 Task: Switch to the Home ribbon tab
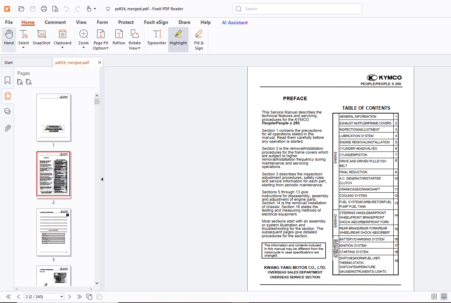pyautogui.click(x=28, y=22)
